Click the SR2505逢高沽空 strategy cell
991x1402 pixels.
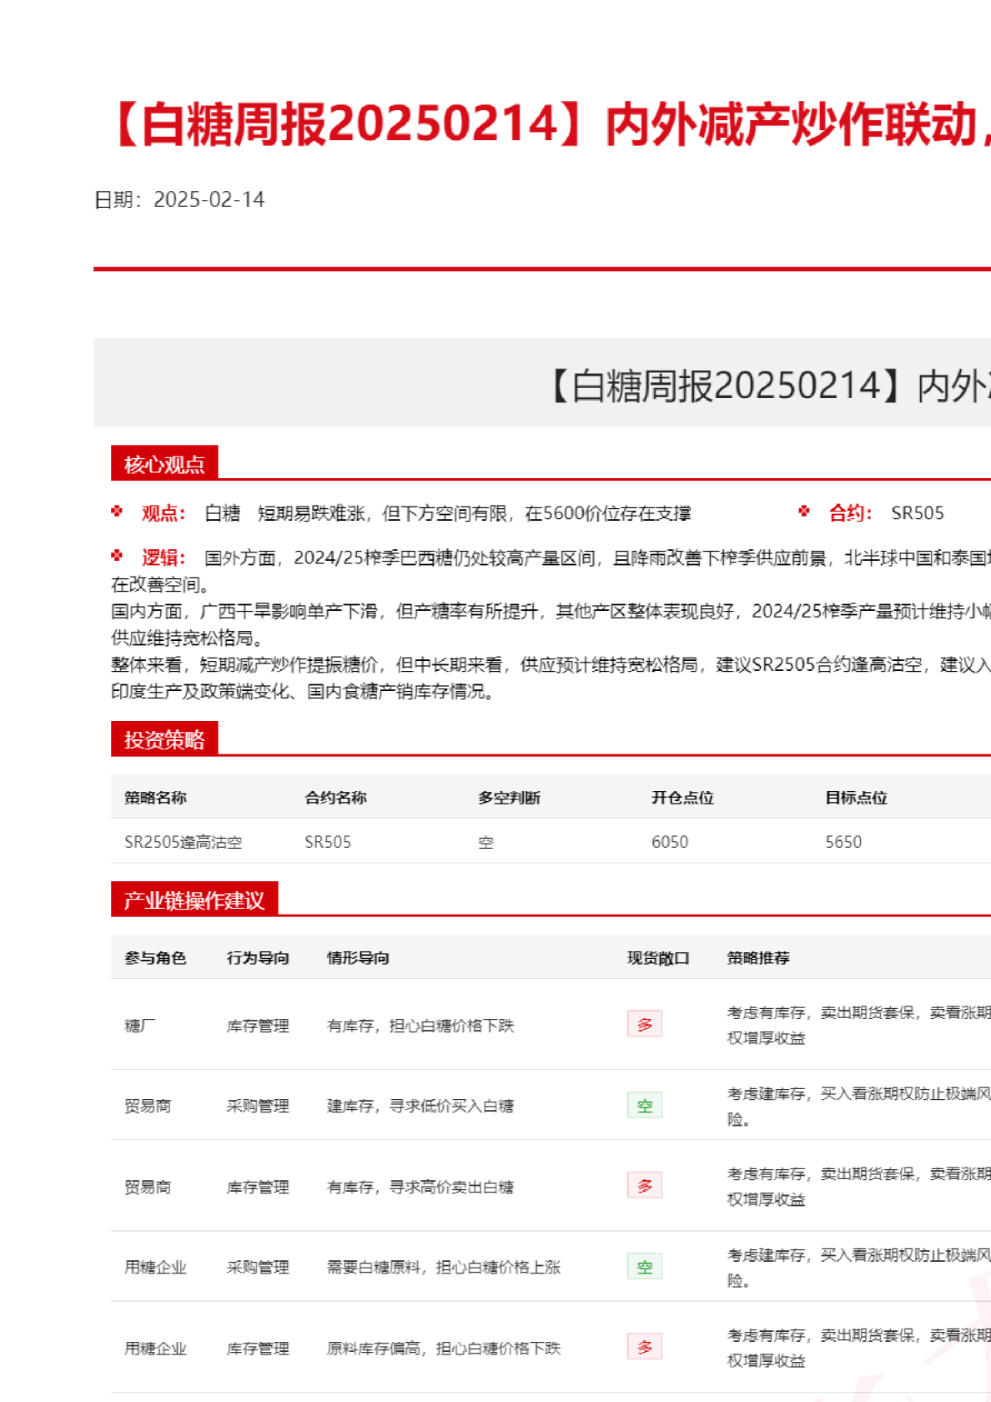tap(183, 842)
